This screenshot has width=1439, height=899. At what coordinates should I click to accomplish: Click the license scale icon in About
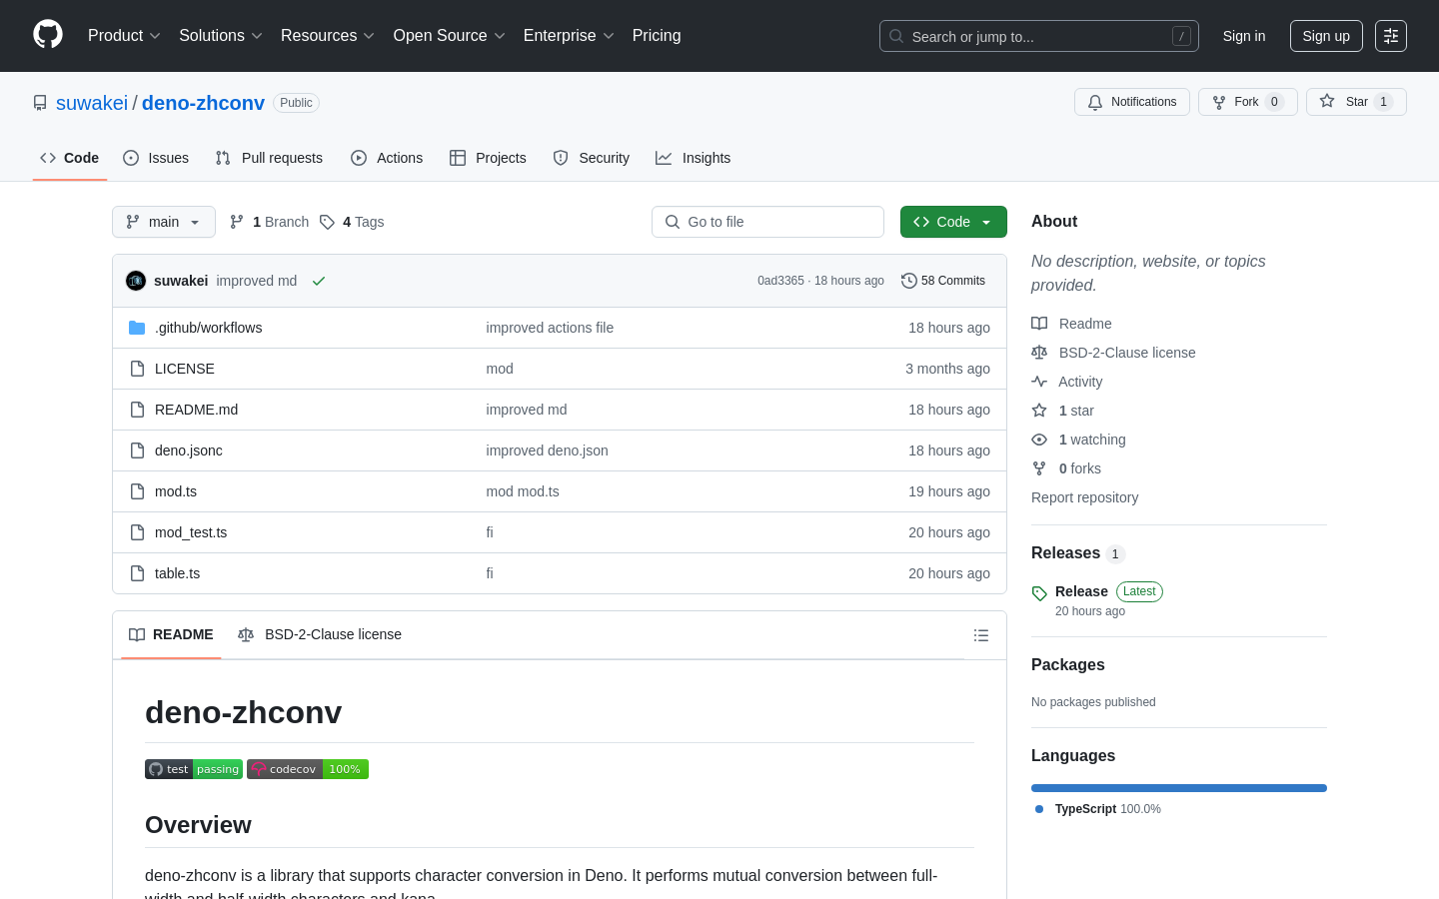click(x=1039, y=353)
